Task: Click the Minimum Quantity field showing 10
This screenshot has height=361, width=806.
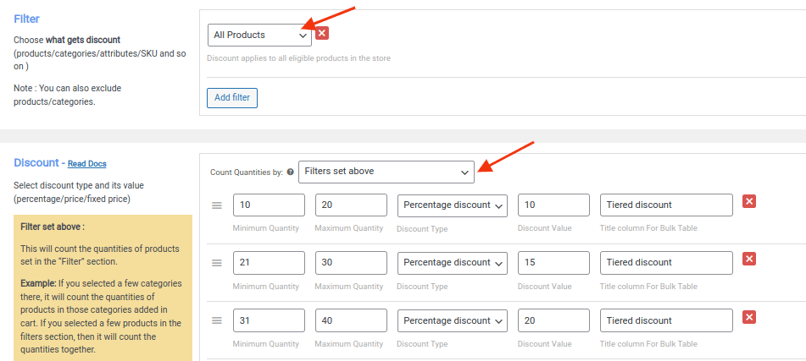Action: pos(269,205)
